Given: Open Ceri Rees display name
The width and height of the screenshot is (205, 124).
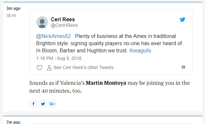Looking at the screenshot, I should click(x=63, y=19).
